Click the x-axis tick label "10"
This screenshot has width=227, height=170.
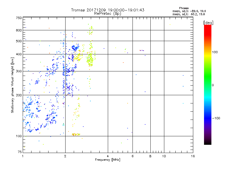(164, 156)
